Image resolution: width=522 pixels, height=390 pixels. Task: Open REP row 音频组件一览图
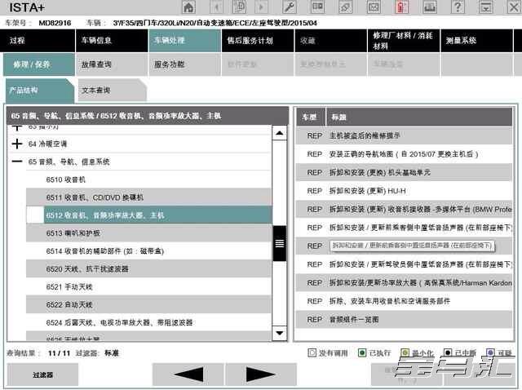pos(404,319)
